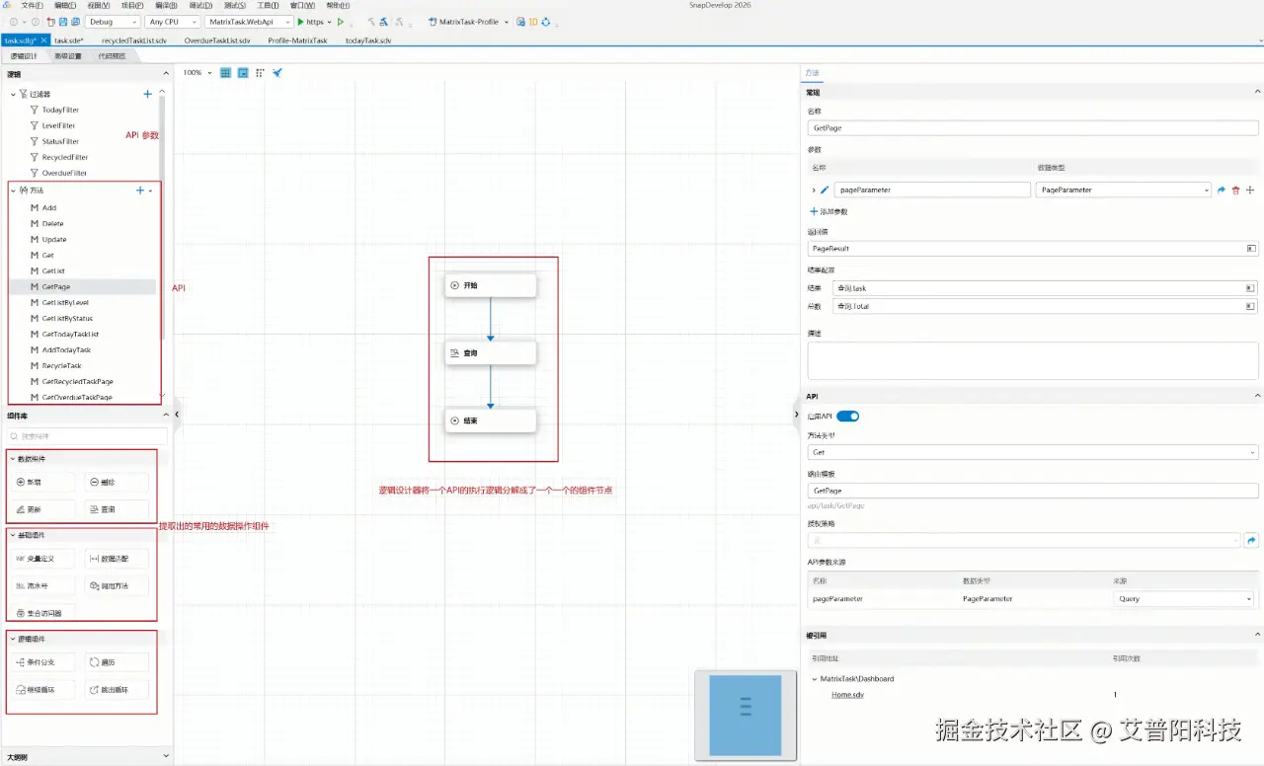Select the 流水号 basic component
Image resolution: width=1264 pixels, height=766 pixels.
tap(42, 586)
